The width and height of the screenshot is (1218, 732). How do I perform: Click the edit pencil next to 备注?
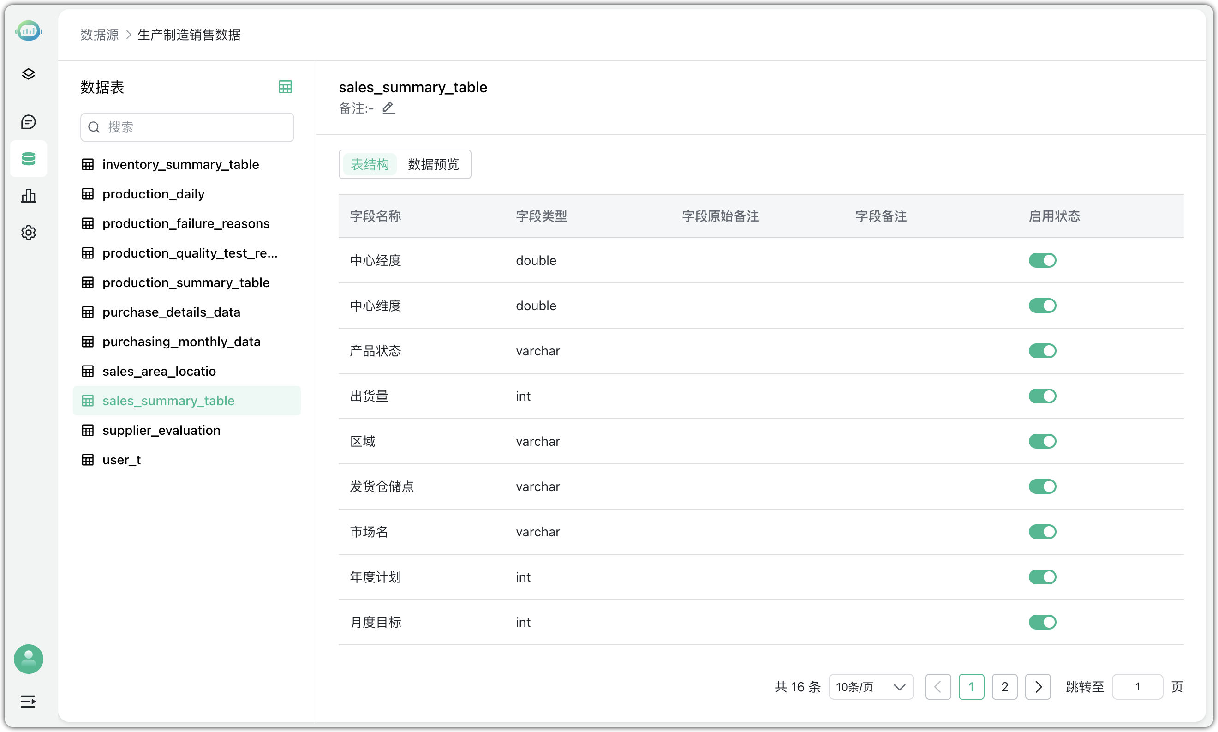[388, 108]
